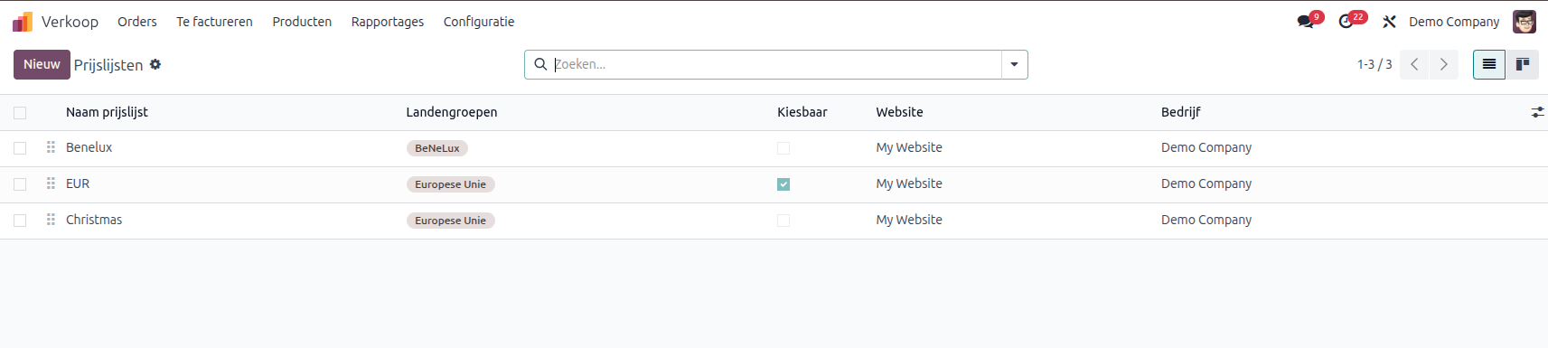Switch to kanban view

pos(1523,64)
